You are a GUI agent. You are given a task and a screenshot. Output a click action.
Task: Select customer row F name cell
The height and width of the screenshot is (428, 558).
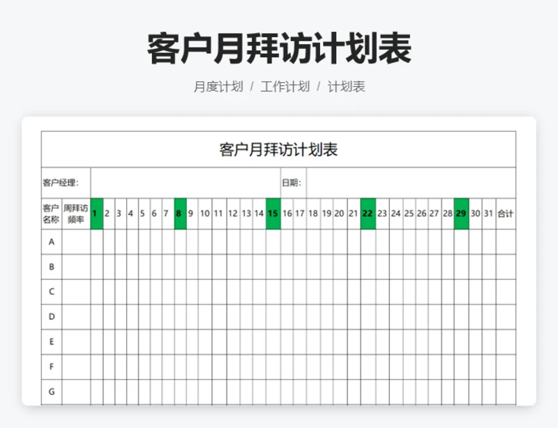52,367
